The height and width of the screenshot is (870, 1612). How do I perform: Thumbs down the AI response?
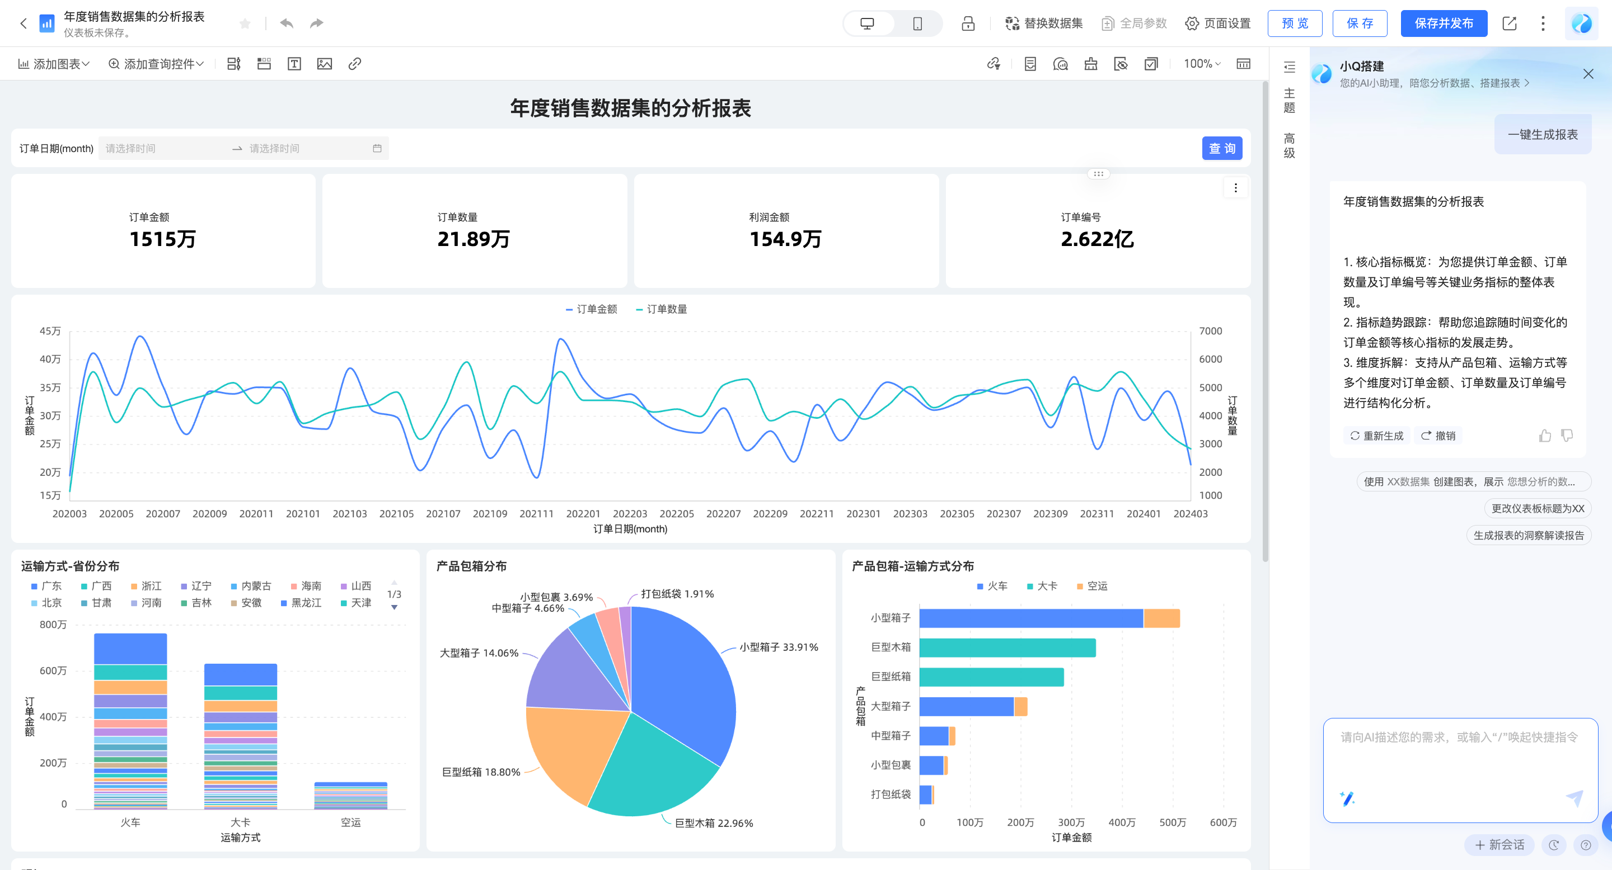pyautogui.click(x=1567, y=436)
